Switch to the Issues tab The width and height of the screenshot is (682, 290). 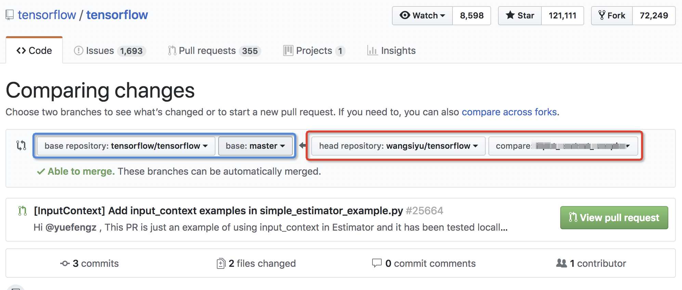pyautogui.click(x=110, y=51)
